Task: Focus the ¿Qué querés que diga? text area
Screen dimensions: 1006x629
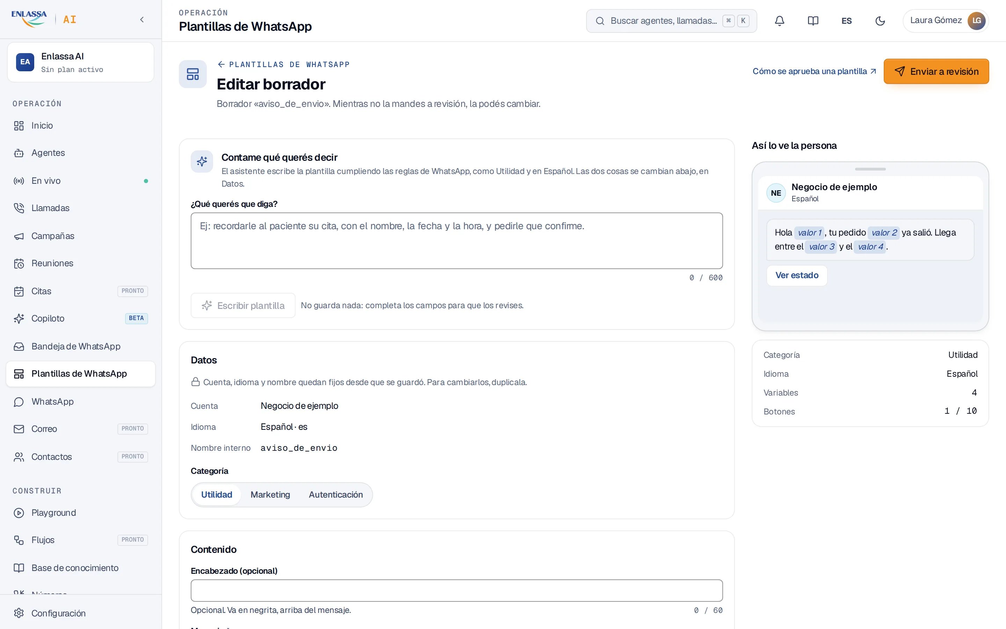Action: pos(457,241)
